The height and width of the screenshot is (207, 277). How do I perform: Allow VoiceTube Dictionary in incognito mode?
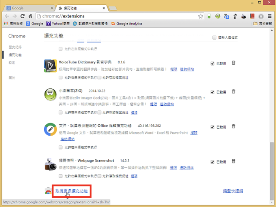click(x=60, y=78)
